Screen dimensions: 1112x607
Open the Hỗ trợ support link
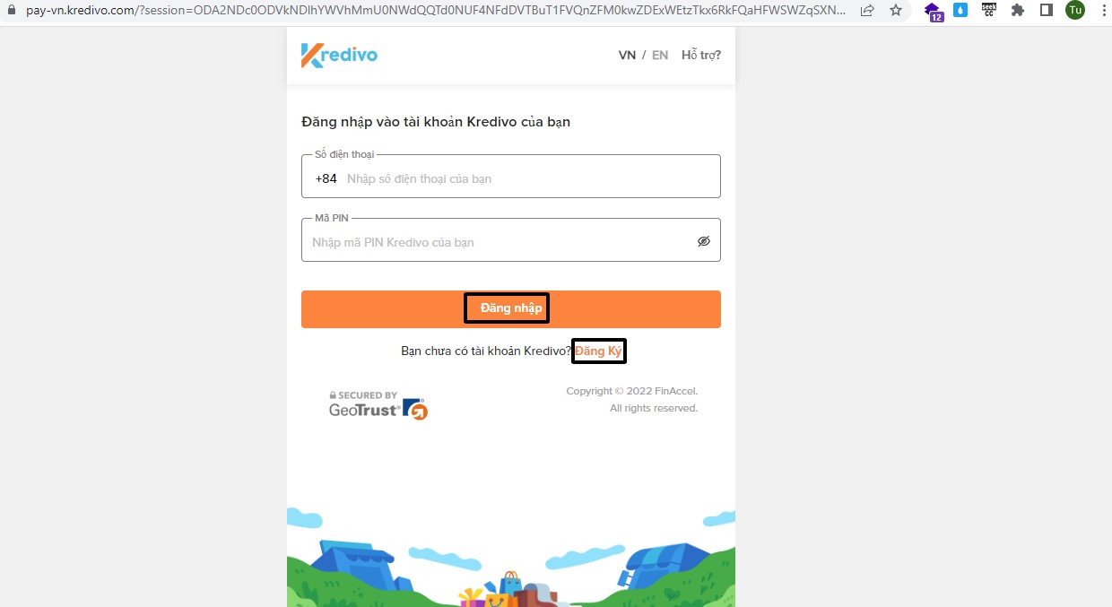701,55
